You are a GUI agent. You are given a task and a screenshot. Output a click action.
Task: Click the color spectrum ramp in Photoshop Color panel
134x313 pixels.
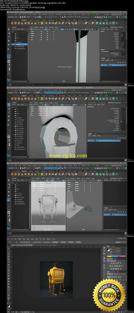(x=116, y=256)
